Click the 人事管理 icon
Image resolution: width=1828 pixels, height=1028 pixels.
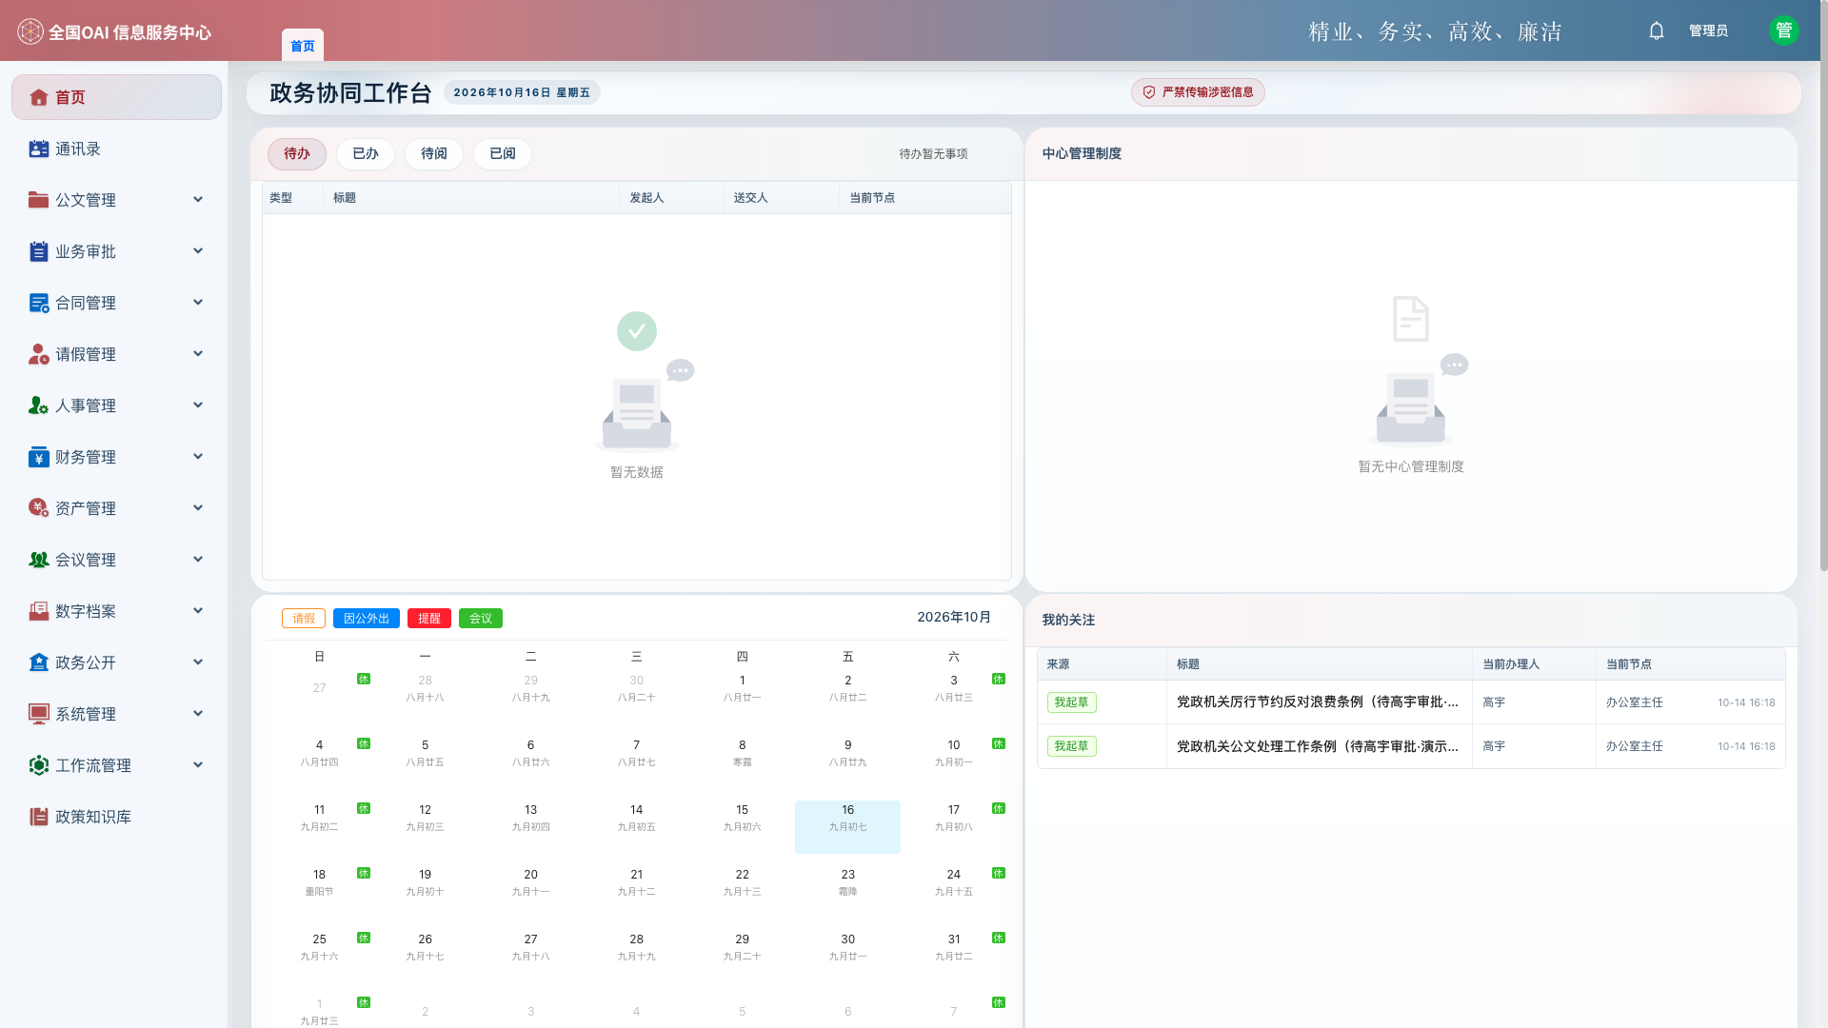coord(39,405)
